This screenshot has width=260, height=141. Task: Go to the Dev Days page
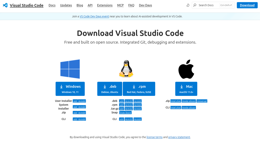(x=145, y=5)
